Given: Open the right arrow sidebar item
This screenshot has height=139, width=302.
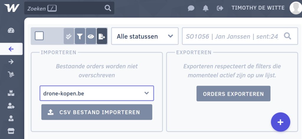Looking at the screenshot, I should [x=11, y=62].
